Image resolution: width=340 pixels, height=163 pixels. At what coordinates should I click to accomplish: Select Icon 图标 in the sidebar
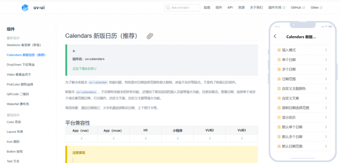point(13,141)
